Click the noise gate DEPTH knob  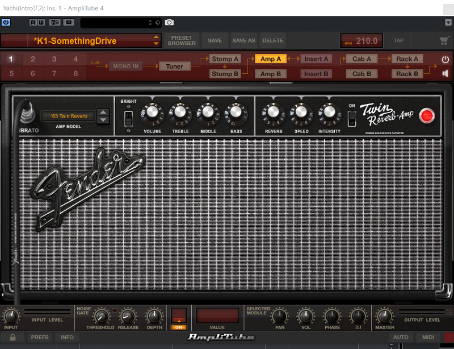point(154,317)
